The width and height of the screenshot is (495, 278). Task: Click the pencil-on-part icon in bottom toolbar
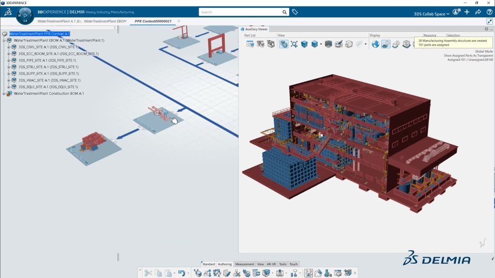(x=227, y=273)
